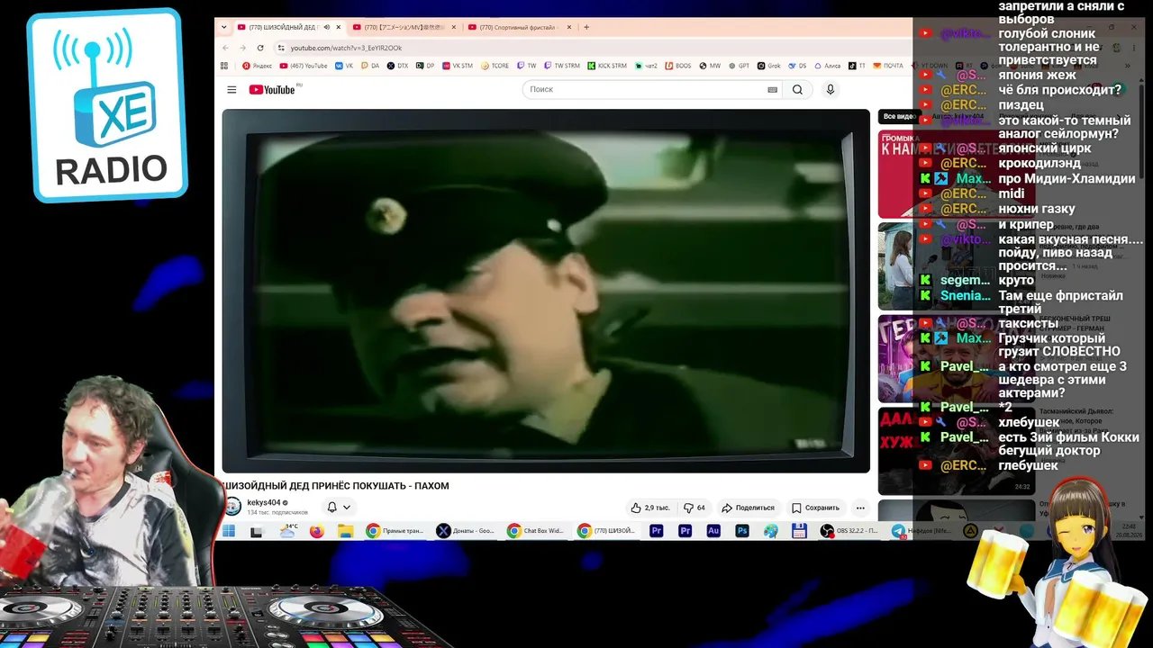Open the GPT bookmark
This screenshot has height=648, width=1153.
pos(739,66)
